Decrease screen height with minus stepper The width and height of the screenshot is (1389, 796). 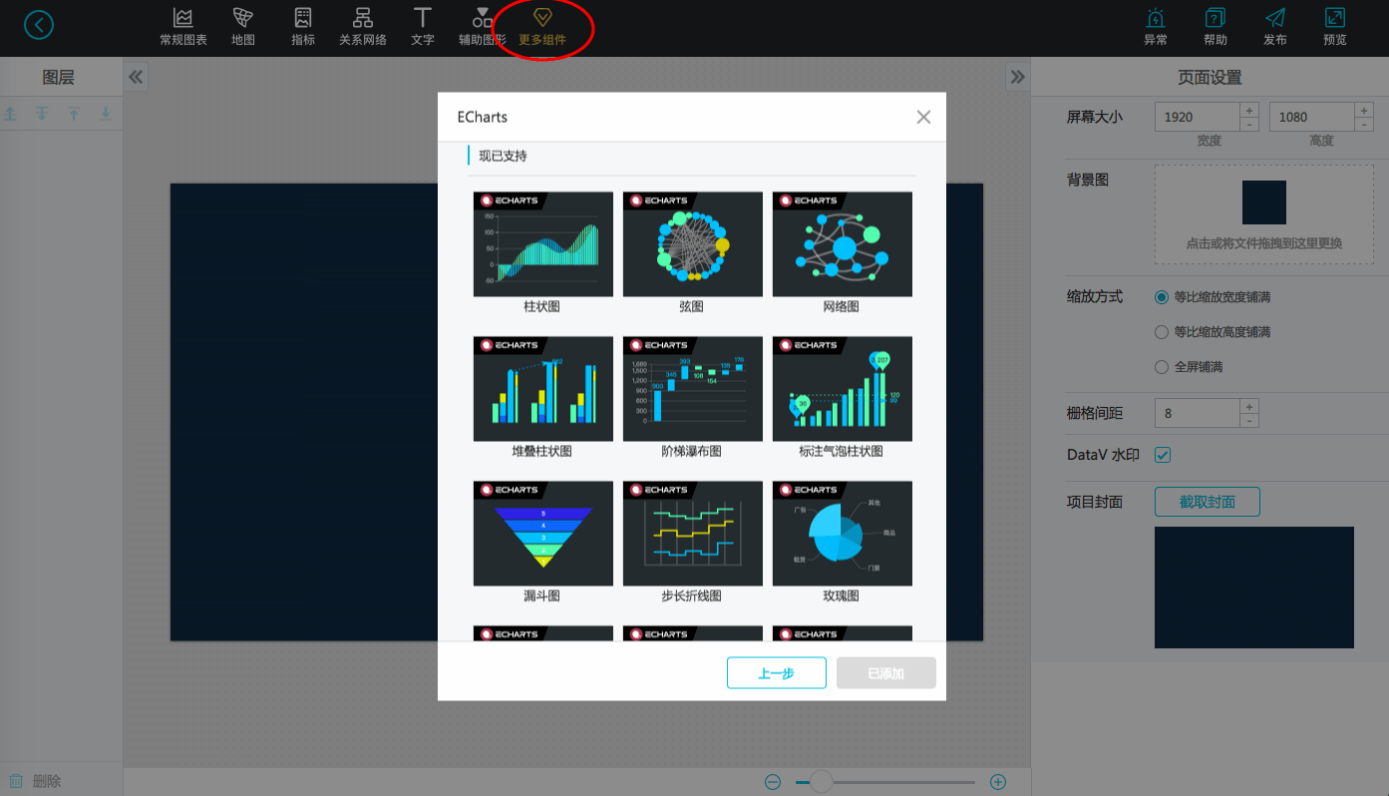pos(1364,124)
